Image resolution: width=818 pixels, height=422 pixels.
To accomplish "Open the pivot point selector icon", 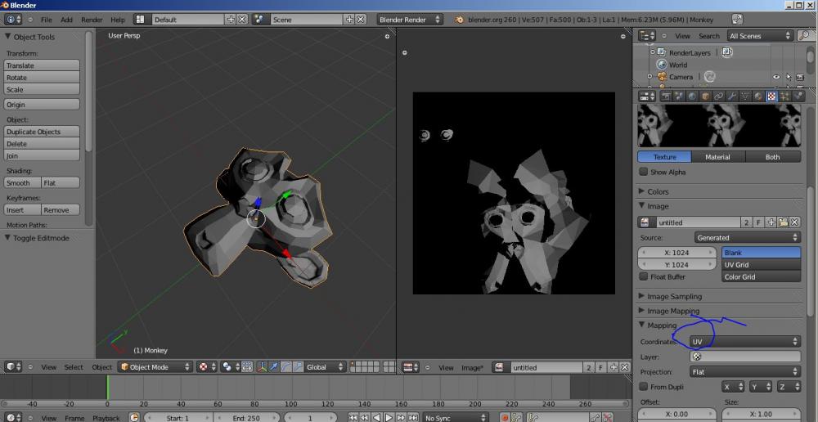I will tap(230, 366).
